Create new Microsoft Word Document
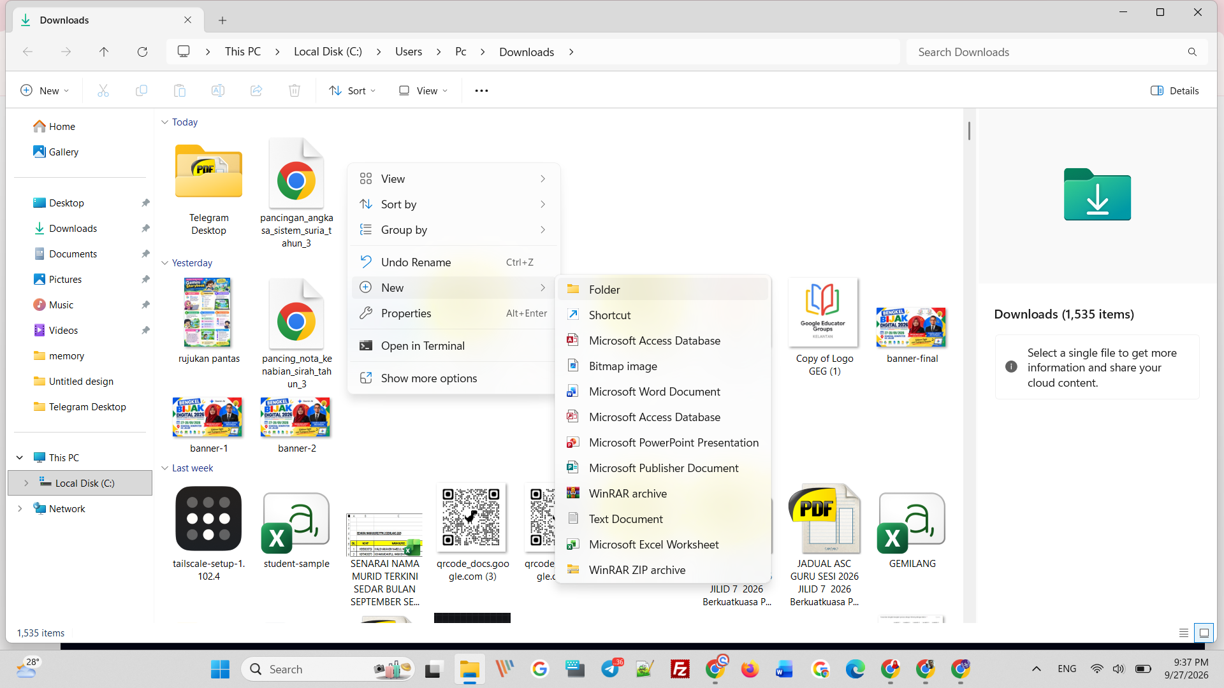 point(663,391)
